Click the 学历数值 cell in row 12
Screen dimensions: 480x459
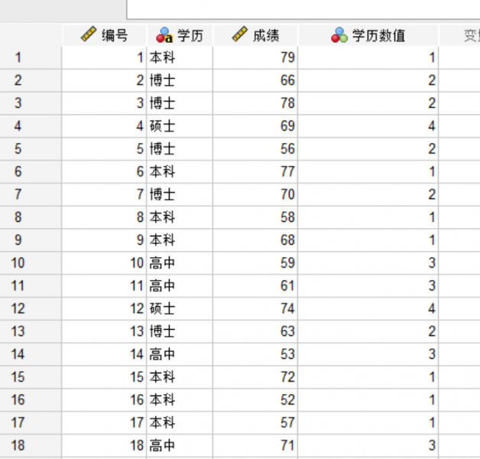(368, 308)
